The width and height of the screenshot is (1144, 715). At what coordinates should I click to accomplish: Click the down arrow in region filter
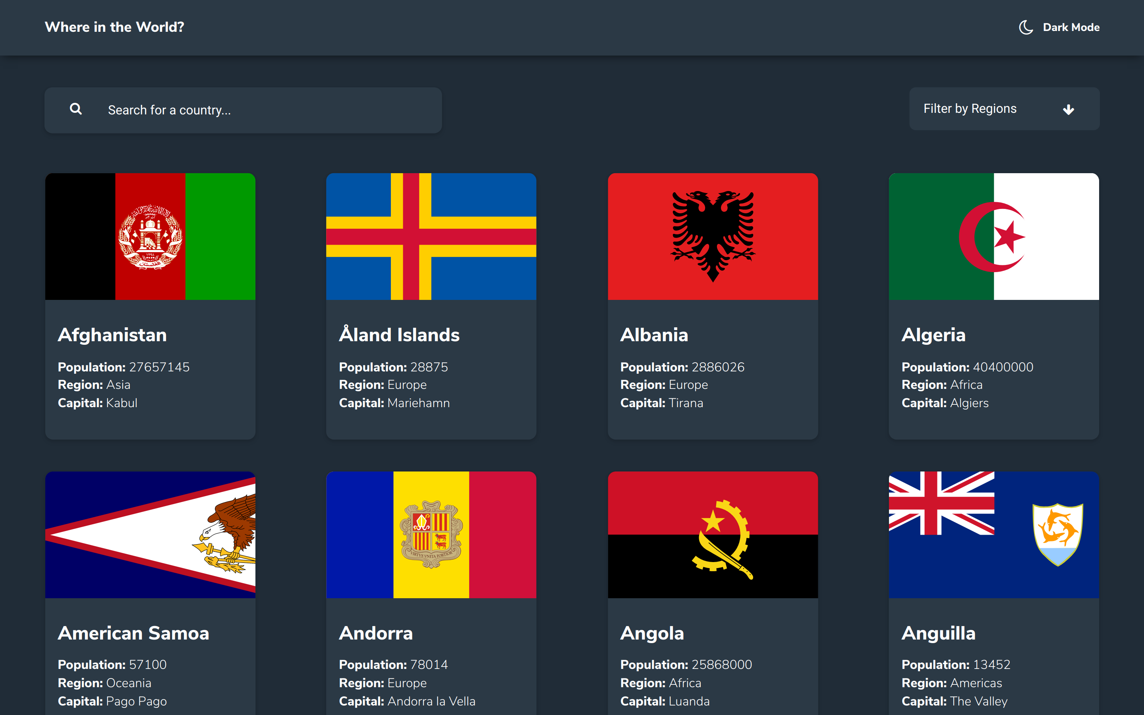pos(1068,110)
